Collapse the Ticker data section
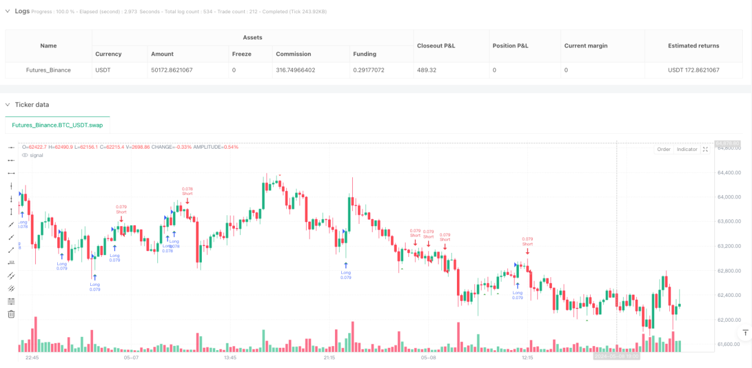Screen dimensions: 752x368 click(8, 105)
